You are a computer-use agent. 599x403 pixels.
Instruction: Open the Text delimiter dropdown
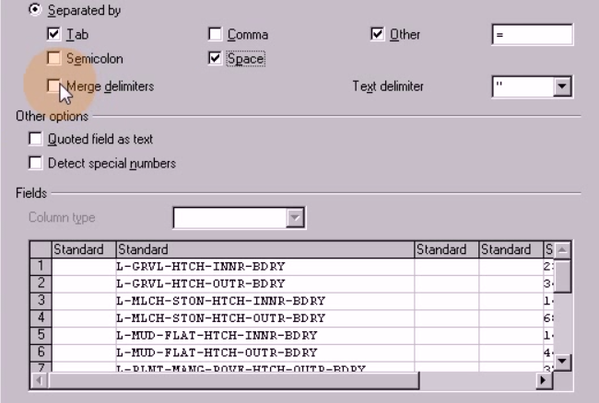click(562, 86)
